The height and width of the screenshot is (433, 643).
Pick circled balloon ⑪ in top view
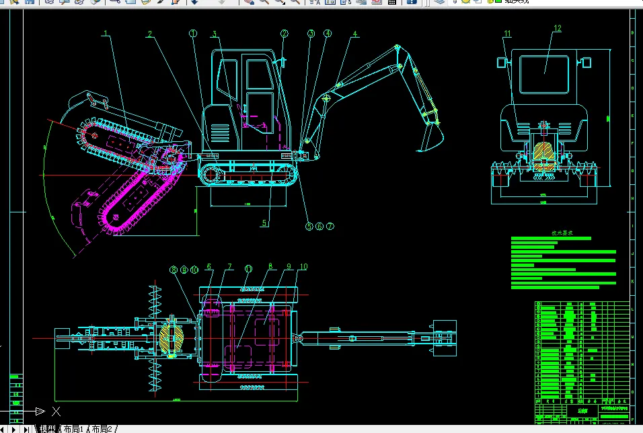(248, 269)
